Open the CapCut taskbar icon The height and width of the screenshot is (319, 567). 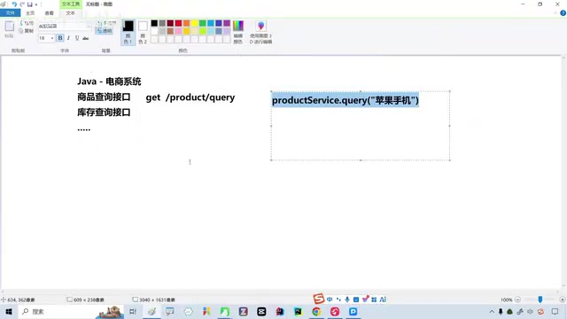261,311
